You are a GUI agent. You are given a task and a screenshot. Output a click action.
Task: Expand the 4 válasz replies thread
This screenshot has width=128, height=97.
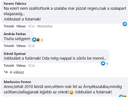point(14,72)
